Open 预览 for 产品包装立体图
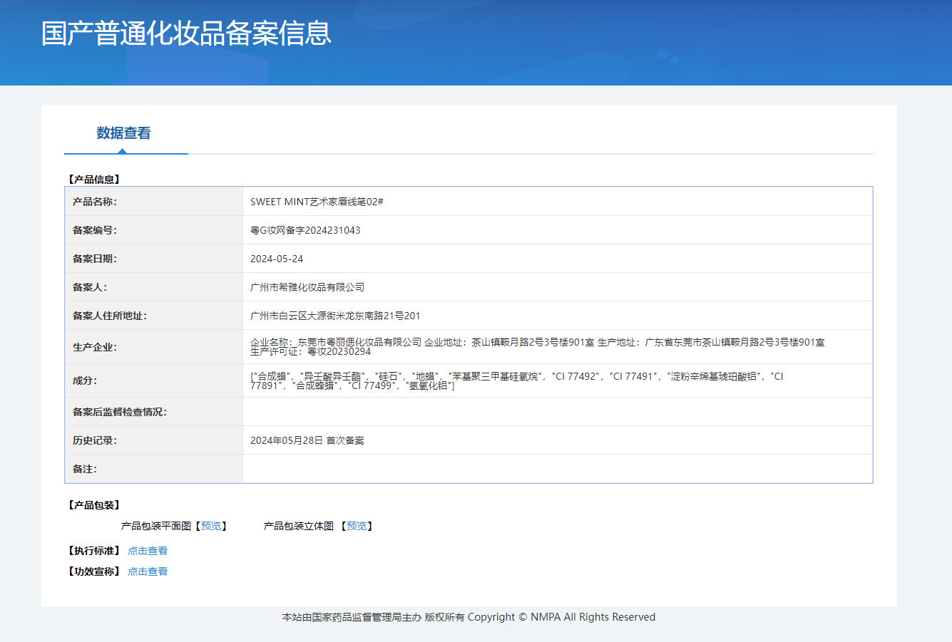This screenshot has width=952, height=642. pyautogui.click(x=357, y=526)
